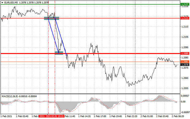
Task: Click the highlighted 2021.02.01 10:15 time marker
Action: [x=51, y=116]
